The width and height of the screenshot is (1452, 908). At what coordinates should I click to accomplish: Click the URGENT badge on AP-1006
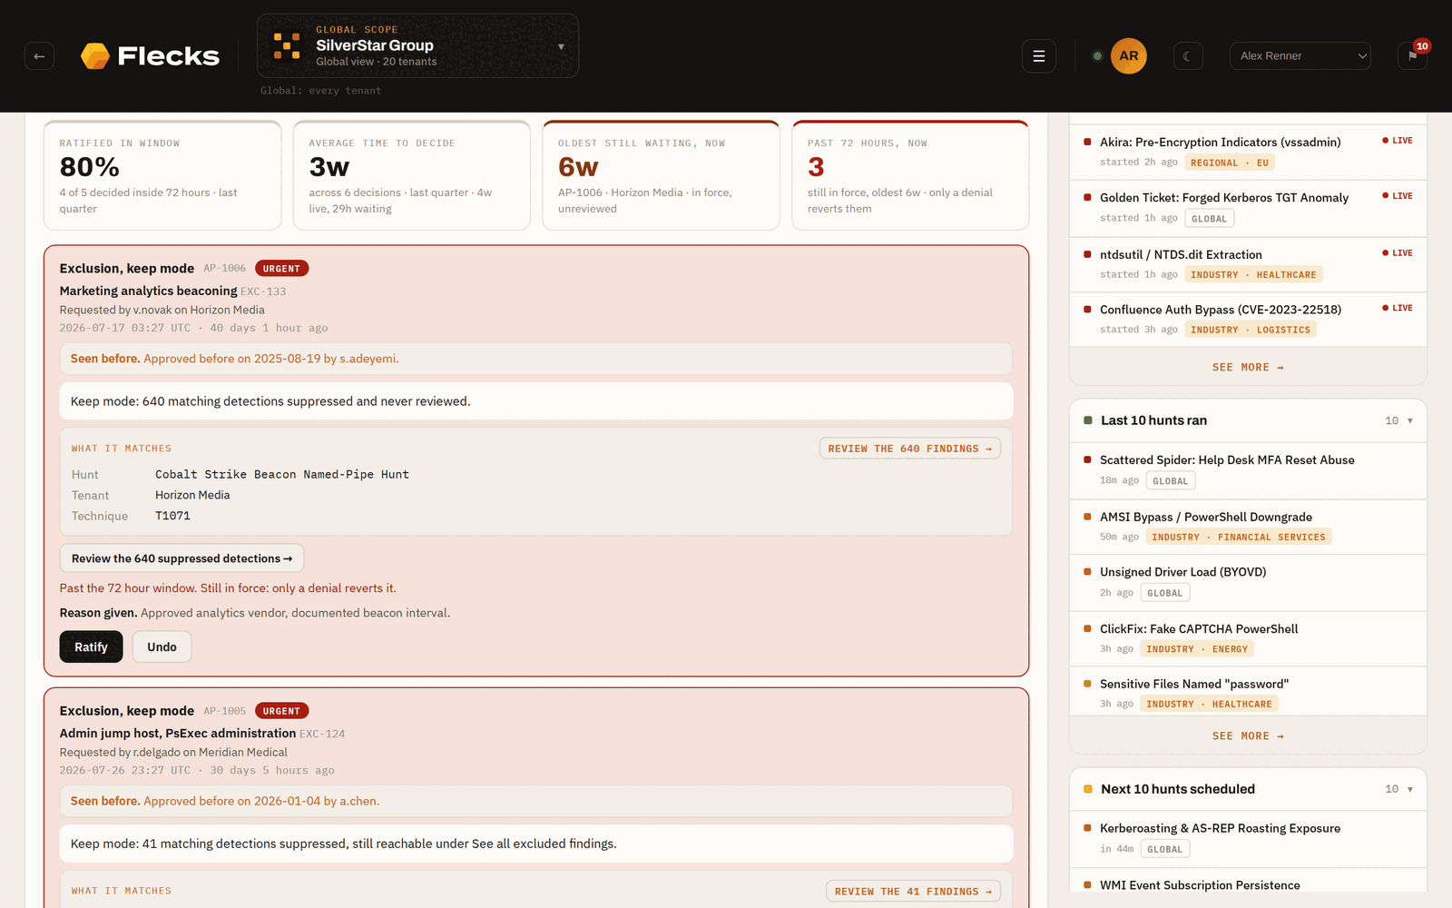[281, 269]
